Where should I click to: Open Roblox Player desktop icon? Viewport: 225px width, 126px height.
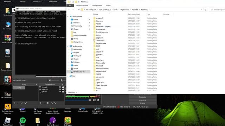pyautogui.click(x=8, y=121)
